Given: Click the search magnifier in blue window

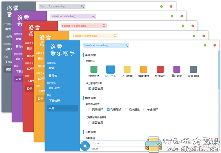Looking at the screenshot, I should click(126, 45).
